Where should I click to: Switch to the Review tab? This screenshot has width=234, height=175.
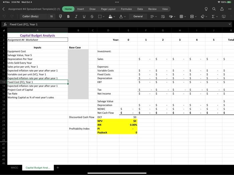(152, 9)
